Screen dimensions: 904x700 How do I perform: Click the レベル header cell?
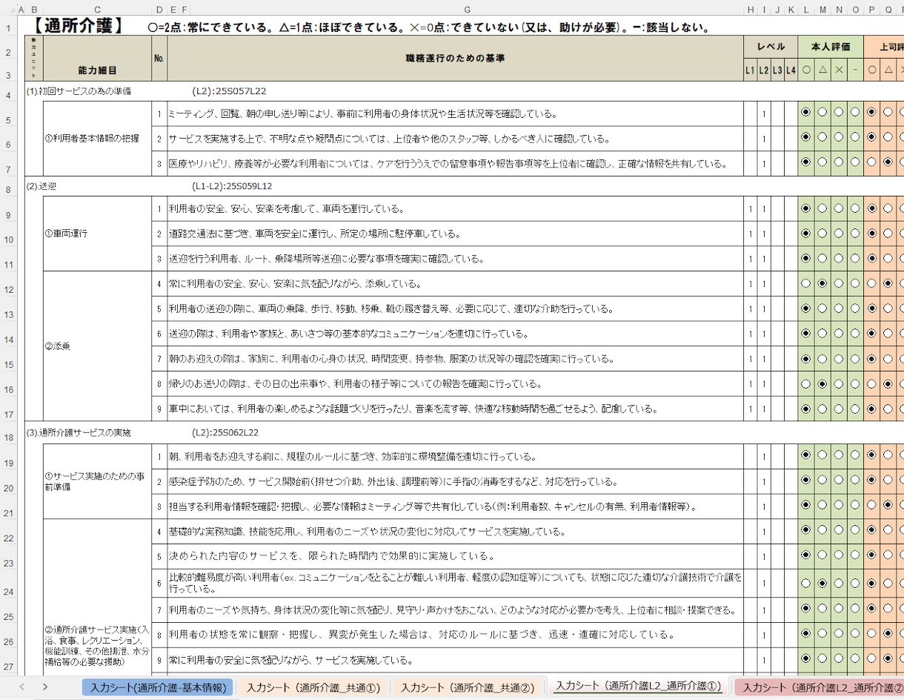pos(771,46)
